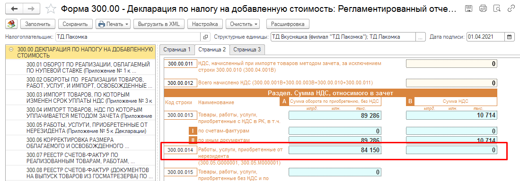Click value field for row 300.00.011
520x181 pixels.
[452, 64]
